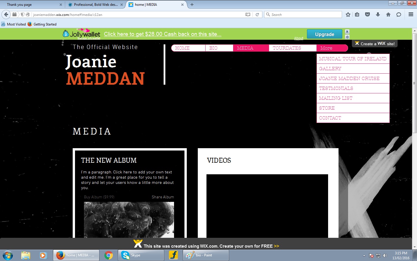Open TESTIMONIALS from the dropdown
This screenshot has height=261, width=417.
[353, 88]
